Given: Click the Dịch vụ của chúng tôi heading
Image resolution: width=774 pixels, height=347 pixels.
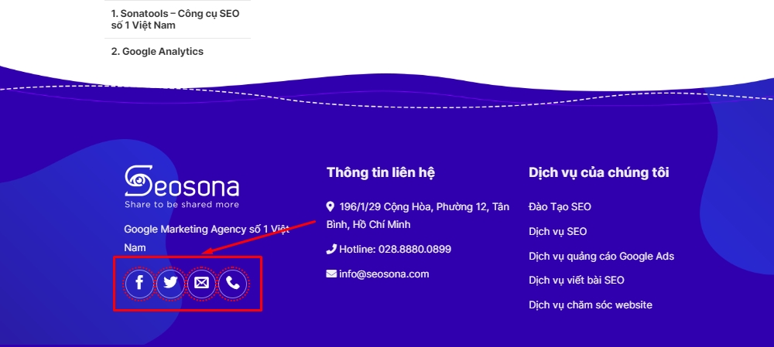Looking at the screenshot, I should tap(598, 172).
